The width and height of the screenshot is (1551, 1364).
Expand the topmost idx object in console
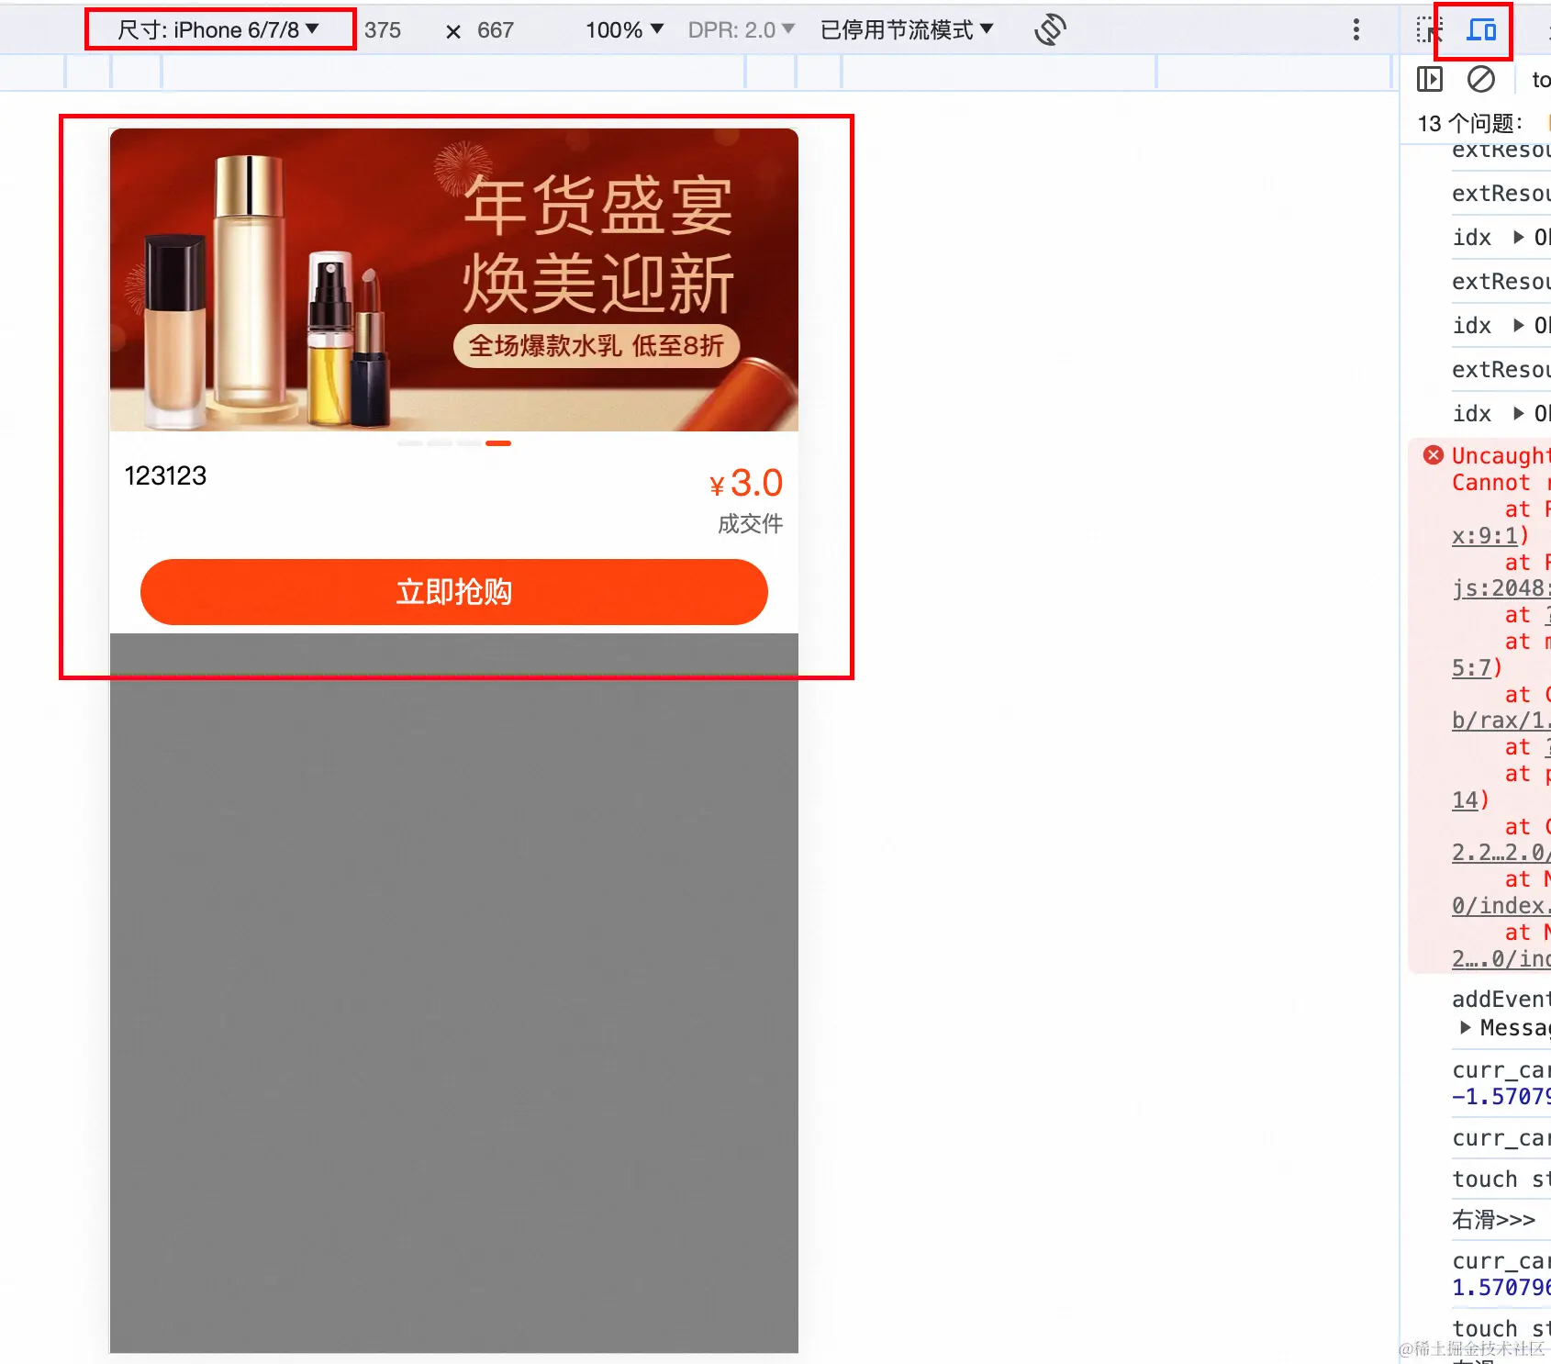(x=1519, y=238)
